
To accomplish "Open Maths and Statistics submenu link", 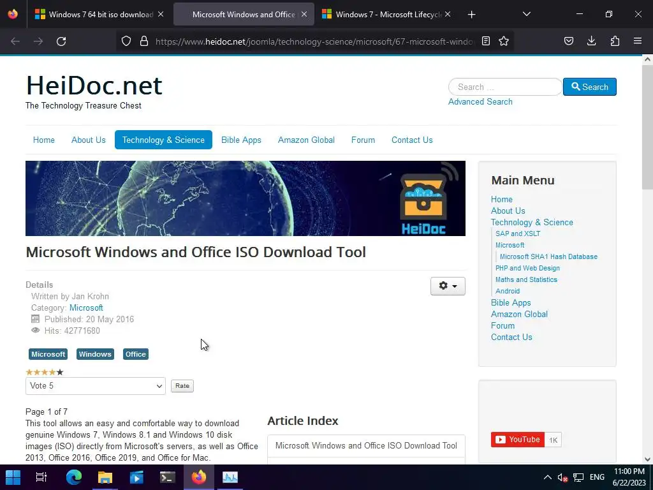I will 526,279.
